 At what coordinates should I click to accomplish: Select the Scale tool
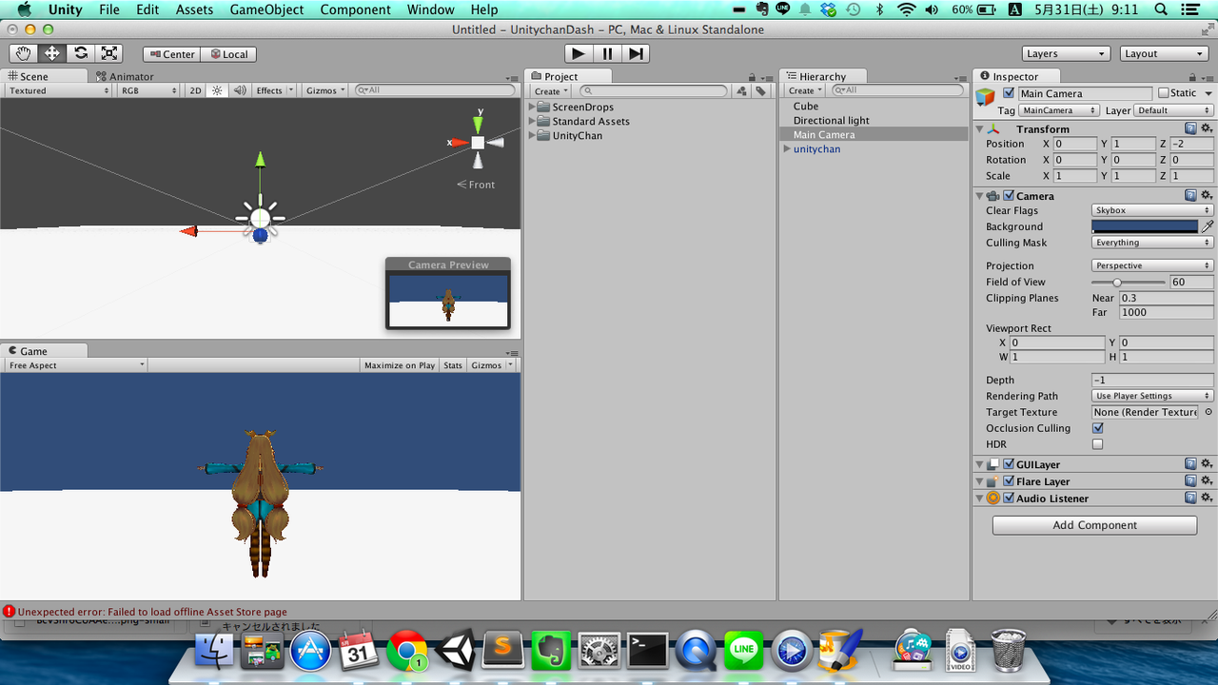click(x=109, y=53)
